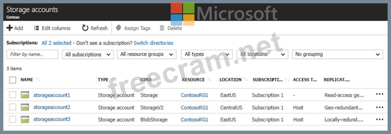
Task: Open the storageaccount1 link
Action: point(52,95)
